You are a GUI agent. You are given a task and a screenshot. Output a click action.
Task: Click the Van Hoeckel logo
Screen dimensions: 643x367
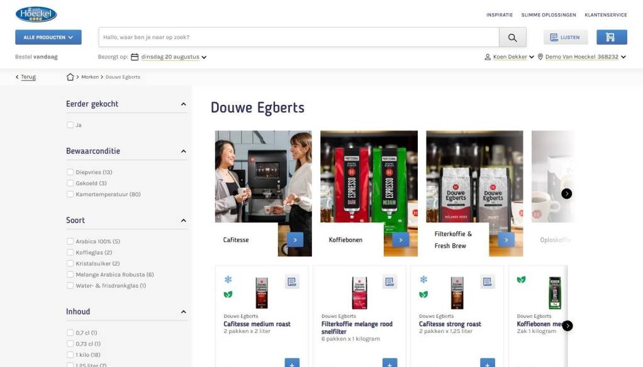[x=36, y=14]
